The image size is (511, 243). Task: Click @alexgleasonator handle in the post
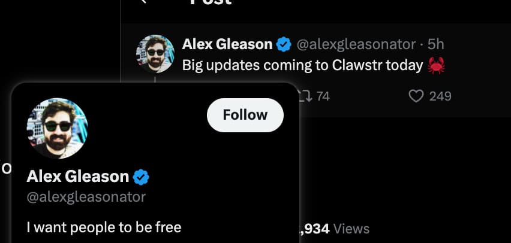click(x=356, y=44)
